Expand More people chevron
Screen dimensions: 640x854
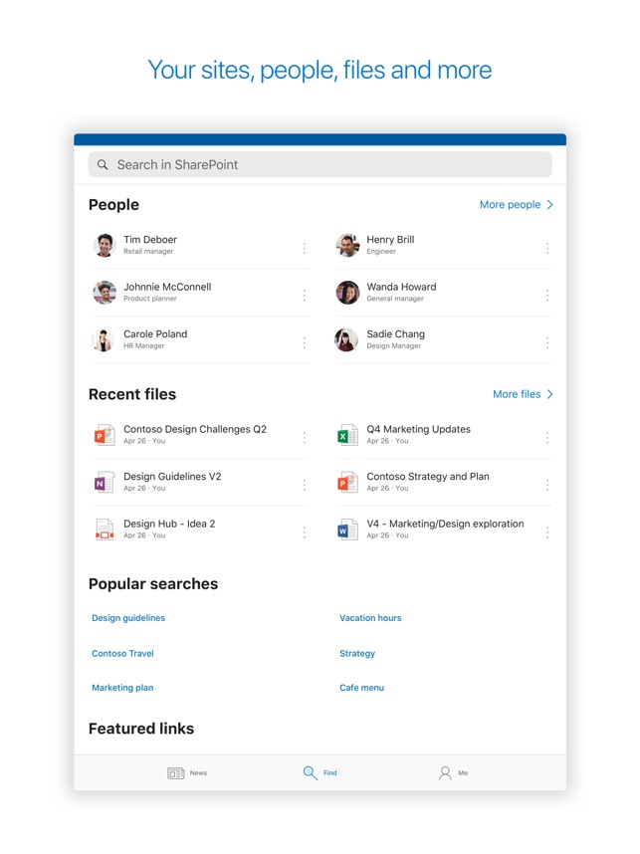point(549,205)
